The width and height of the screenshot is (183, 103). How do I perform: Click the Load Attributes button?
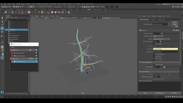click(x=160, y=93)
